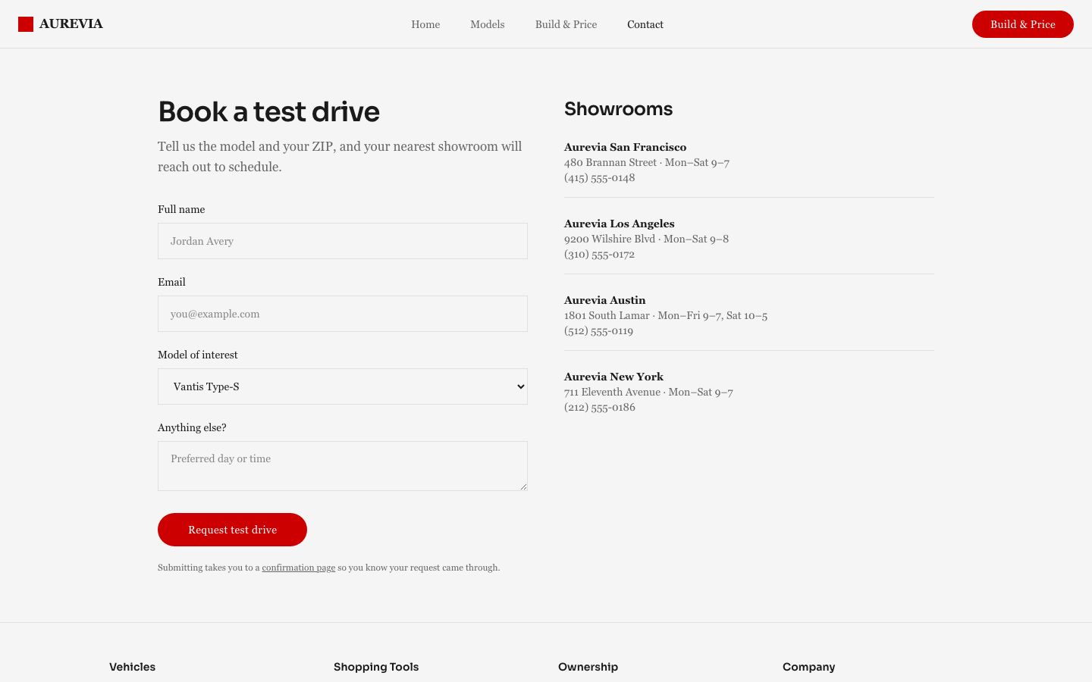Click the Ownership footer heading
The image size is (1092, 682).
coord(588,667)
